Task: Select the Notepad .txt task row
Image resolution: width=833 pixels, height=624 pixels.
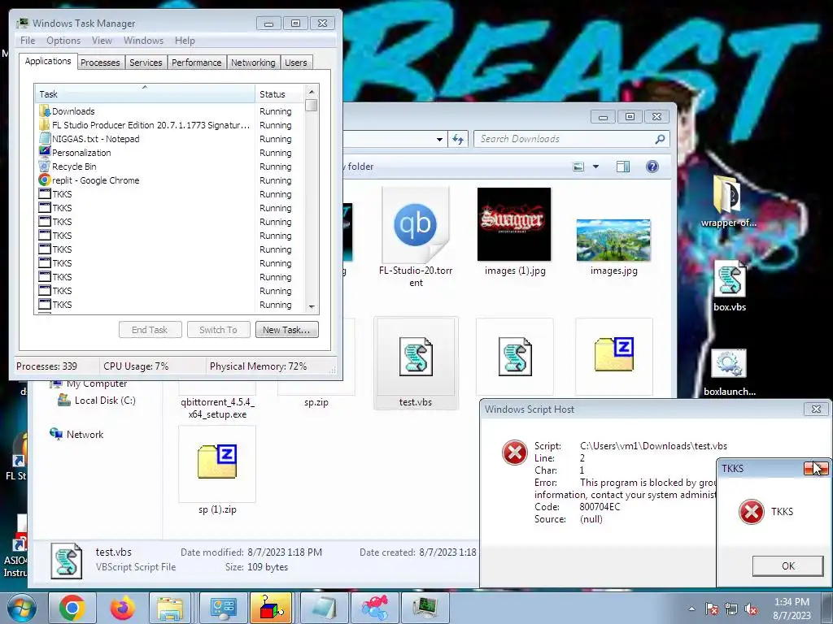Action: tap(170, 139)
